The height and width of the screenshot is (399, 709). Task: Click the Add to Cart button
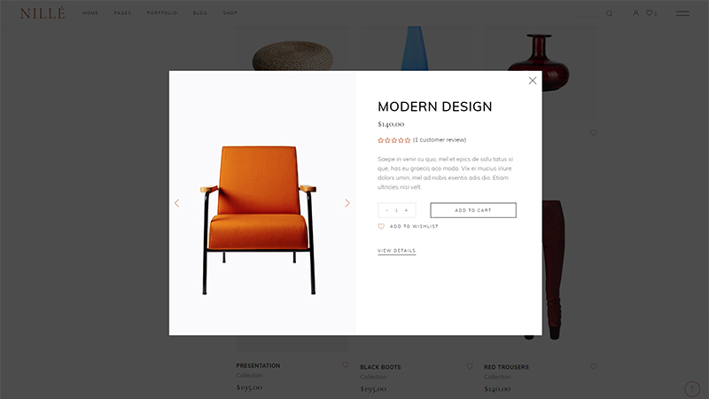pos(473,210)
